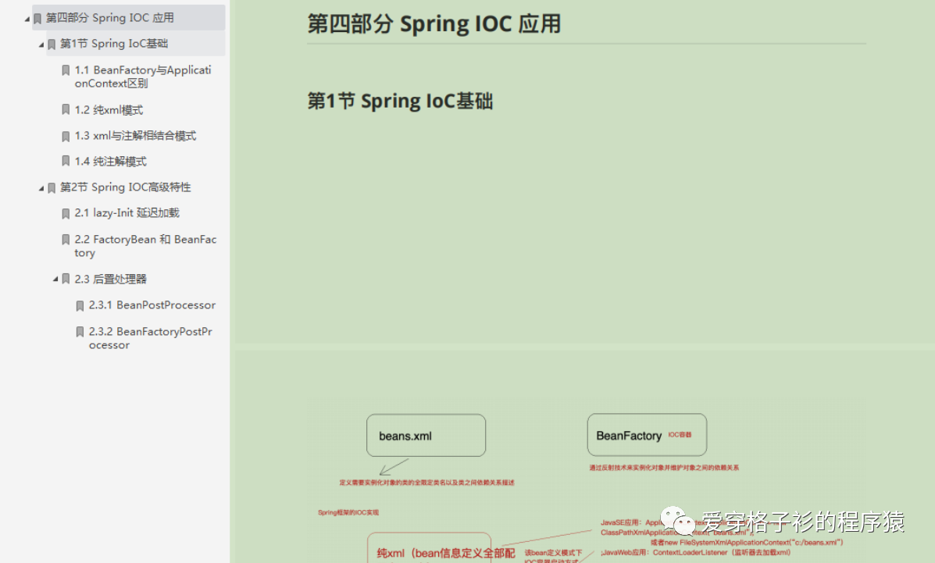This screenshot has width=935, height=563.
Task: Click bookmark icon next to 2.2 FactoryBean entry
Action: tap(66, 240)
